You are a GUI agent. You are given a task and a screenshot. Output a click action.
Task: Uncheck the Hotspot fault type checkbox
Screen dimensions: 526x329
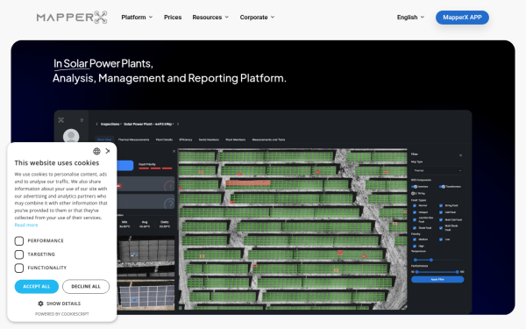(x=415, y=212)
